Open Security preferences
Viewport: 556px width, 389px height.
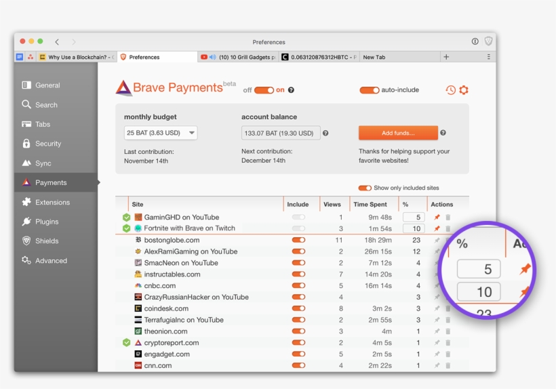[56, 144]
